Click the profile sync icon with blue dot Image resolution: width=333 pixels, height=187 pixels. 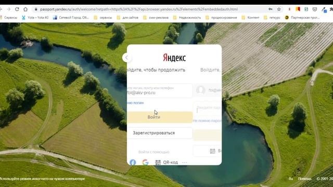[324, 9]
